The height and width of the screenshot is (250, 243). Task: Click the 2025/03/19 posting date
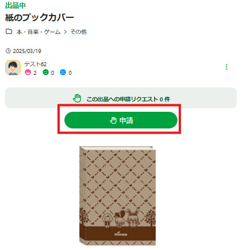(x=27, y=51)
